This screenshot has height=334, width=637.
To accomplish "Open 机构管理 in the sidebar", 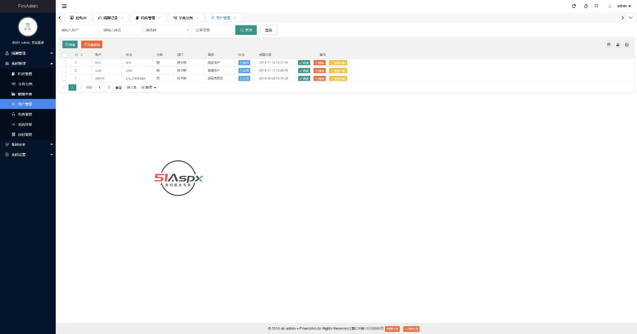I will tap(28, 74).
